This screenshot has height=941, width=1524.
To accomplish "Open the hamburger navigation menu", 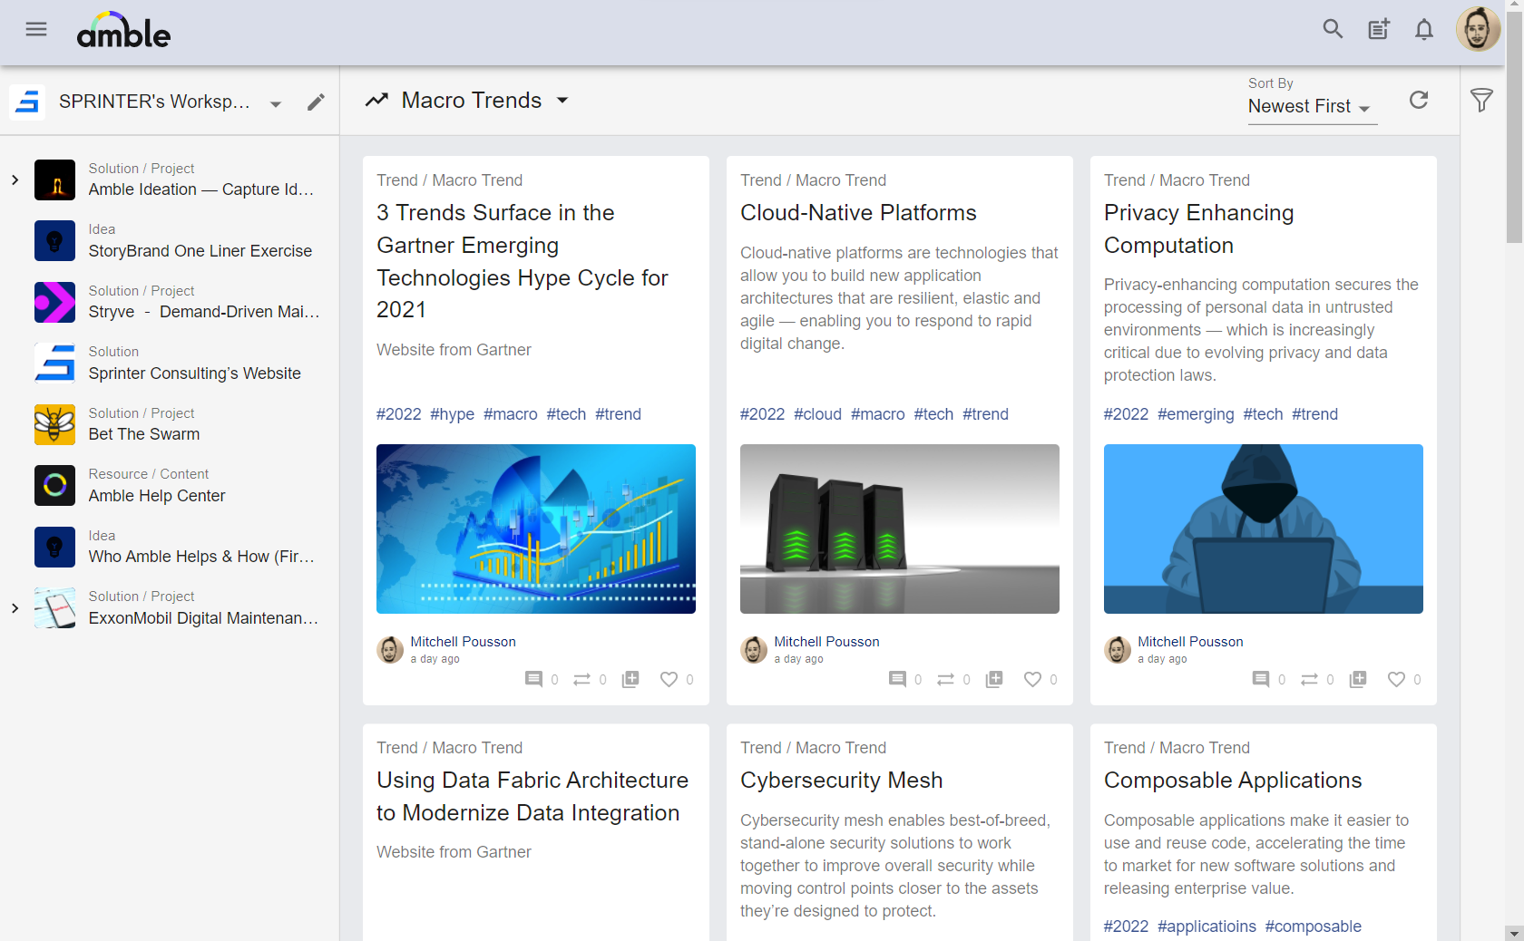I will tap(36, 30).
